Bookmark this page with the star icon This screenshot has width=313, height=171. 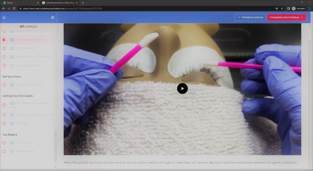282,8
